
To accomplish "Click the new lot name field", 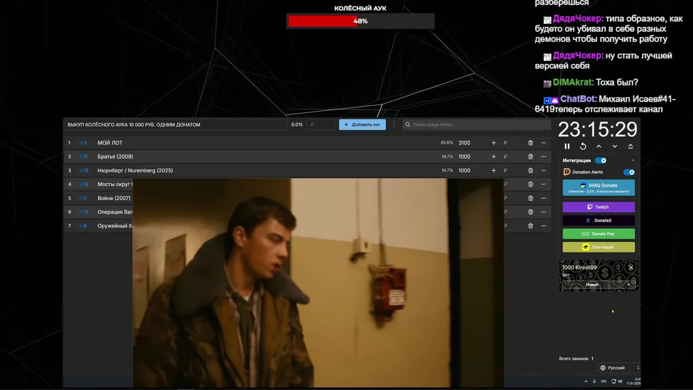I will click(175, 125).
